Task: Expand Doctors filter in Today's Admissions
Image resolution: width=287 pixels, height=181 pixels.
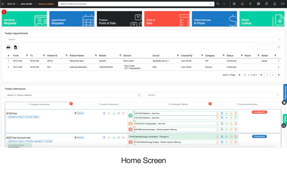Action: click(212, 95)
